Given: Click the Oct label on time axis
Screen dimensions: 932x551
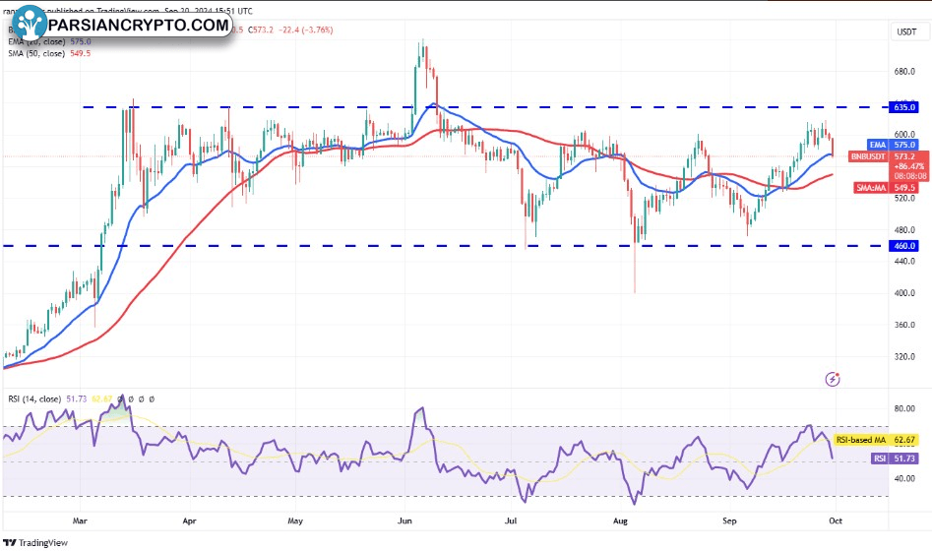Looking at the screenshot, I should (836, 517).
